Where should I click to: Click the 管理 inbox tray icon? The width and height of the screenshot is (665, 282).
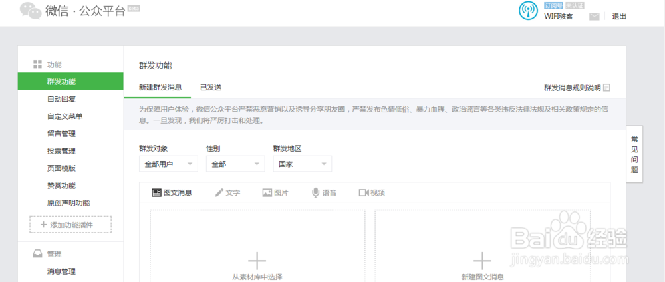38,254
